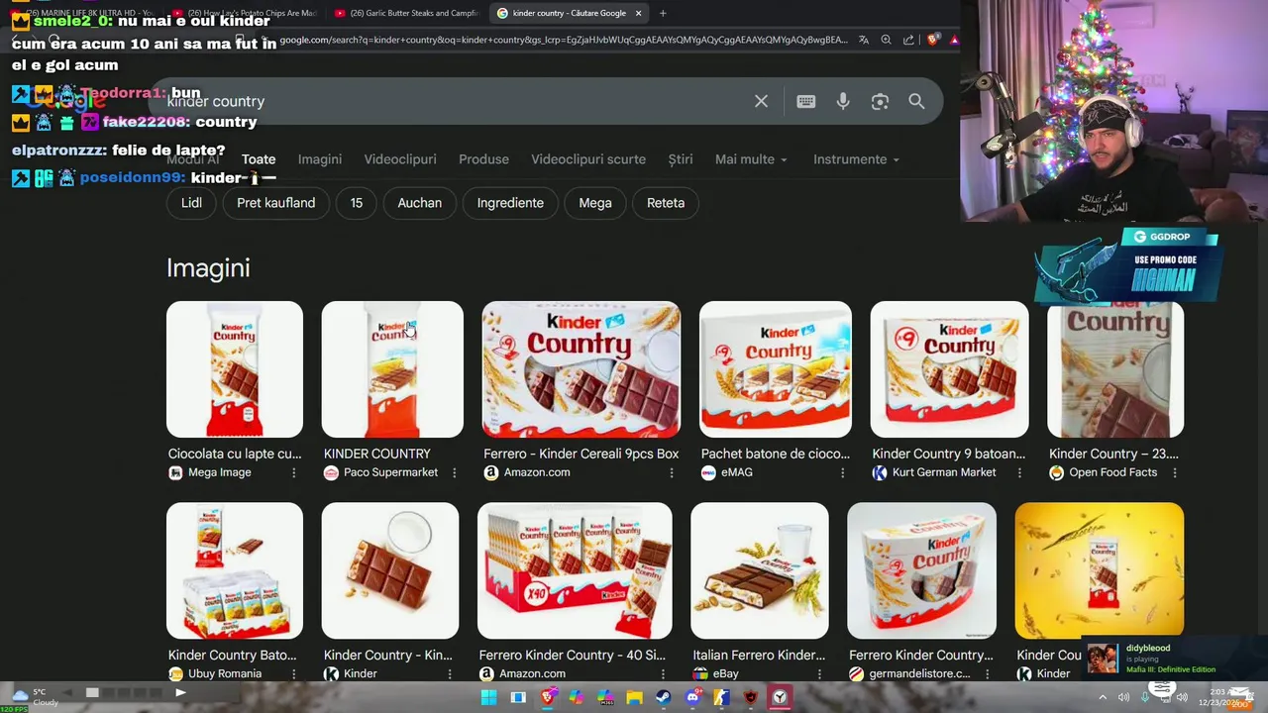This screenshot has height=713, width=1268.
Task: Select the Ingrediente filter chip
Action: (x=510, y=203)
